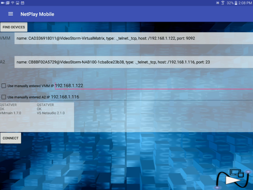Viewport: 253px width, 190px height.
Task: Focus the VMM IP field 192.168.1.122
Action: [x=153, y=85]
